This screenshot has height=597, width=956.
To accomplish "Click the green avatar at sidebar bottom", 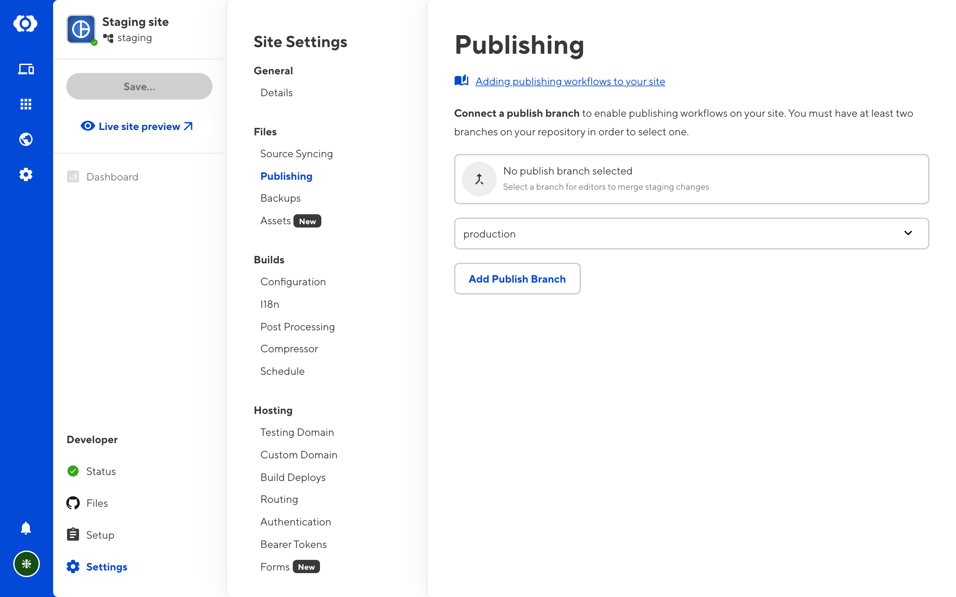I will point(26,564).
